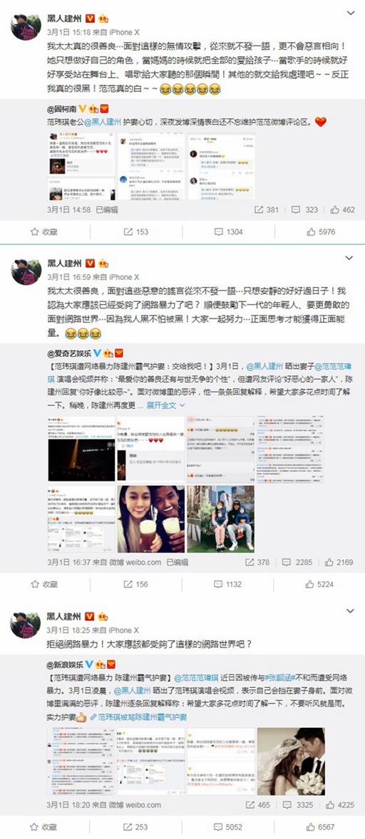Click thumbs-up 2169 on 爱奇艺娱乐 repost
This screenshot has height=839, width=365.
[339, 563]
